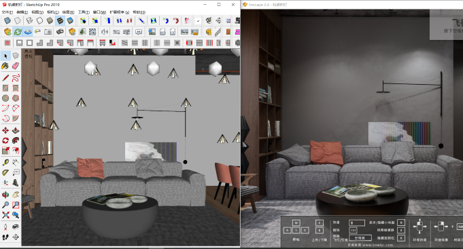463x249 pixels.
Task: Click the Start Enscape button
Action: click(7, 31)
